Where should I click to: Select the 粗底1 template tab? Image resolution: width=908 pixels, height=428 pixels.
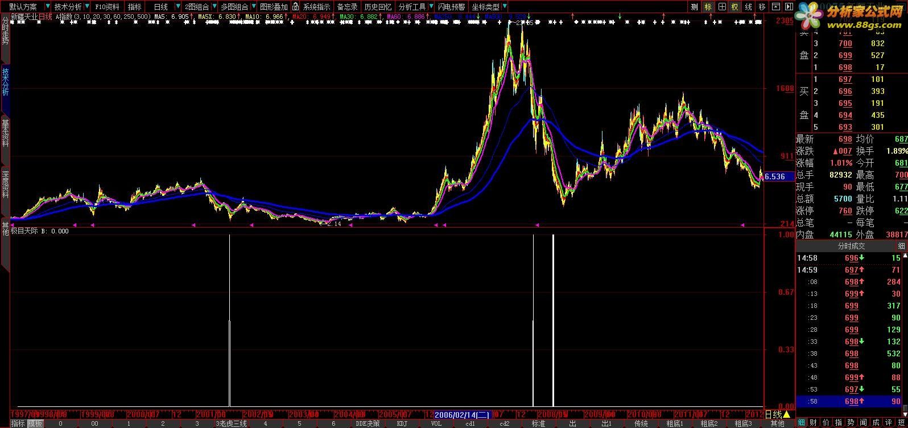click(x=675, y=423)
